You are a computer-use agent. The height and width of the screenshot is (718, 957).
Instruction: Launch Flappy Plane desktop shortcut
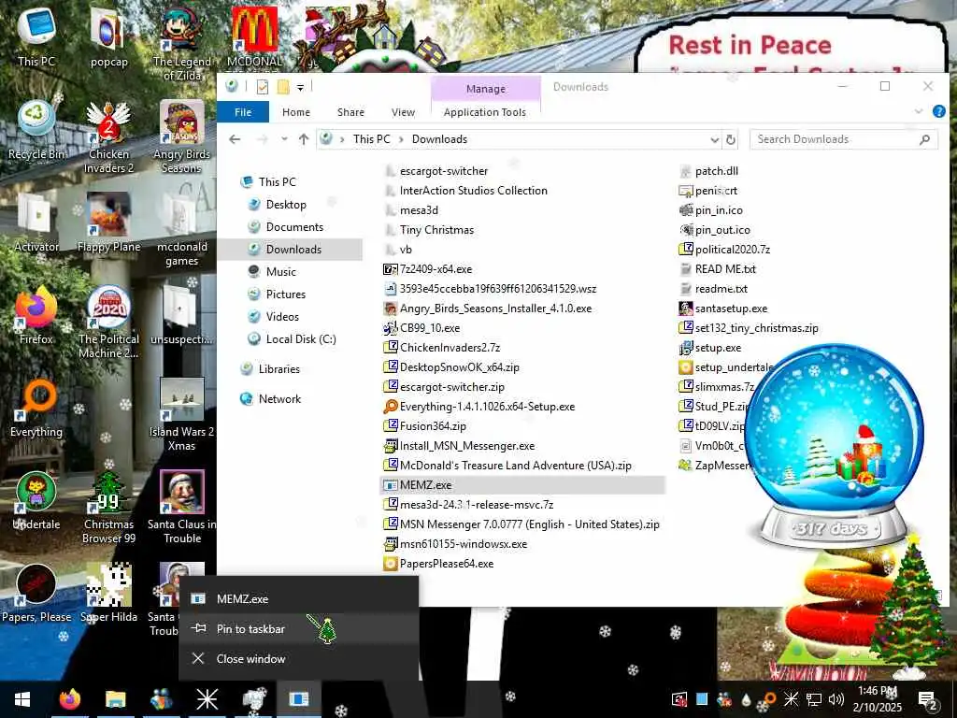[x=108, y=223]
